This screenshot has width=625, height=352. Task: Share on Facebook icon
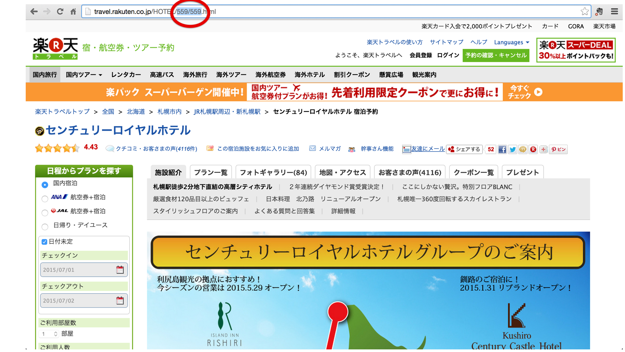502,149
